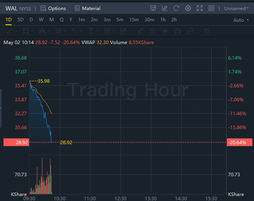Select the 1h interval tab
This screenshot has width=254, height=201.
pyautogui.click(x=163, y=20)
